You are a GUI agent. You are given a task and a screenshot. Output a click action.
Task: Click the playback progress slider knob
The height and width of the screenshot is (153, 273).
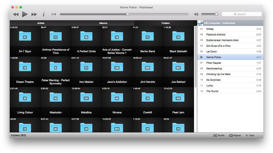click(128, 14)
